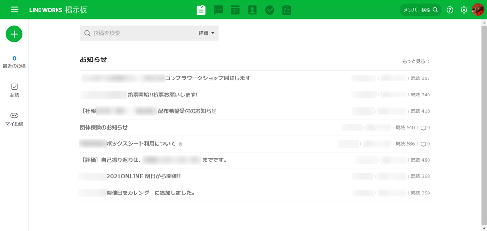Open the Talk chat icon in header
Viewport: 487px width, 231px height.
tap(218, 10)
